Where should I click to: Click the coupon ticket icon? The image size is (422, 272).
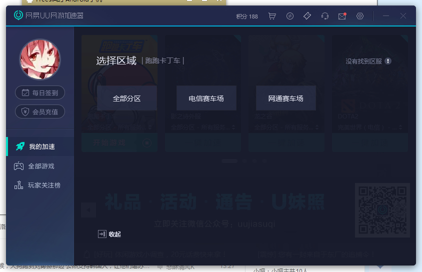coord(307,16)
